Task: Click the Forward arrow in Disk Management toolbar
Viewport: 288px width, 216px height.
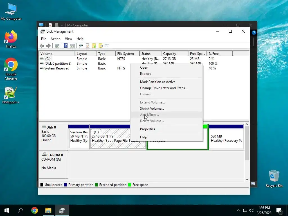Action: (48, 46)
